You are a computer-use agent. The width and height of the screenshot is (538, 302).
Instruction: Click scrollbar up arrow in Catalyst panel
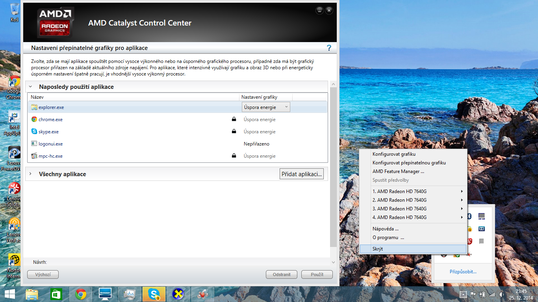pyautogui.click(x=334, y=85)
